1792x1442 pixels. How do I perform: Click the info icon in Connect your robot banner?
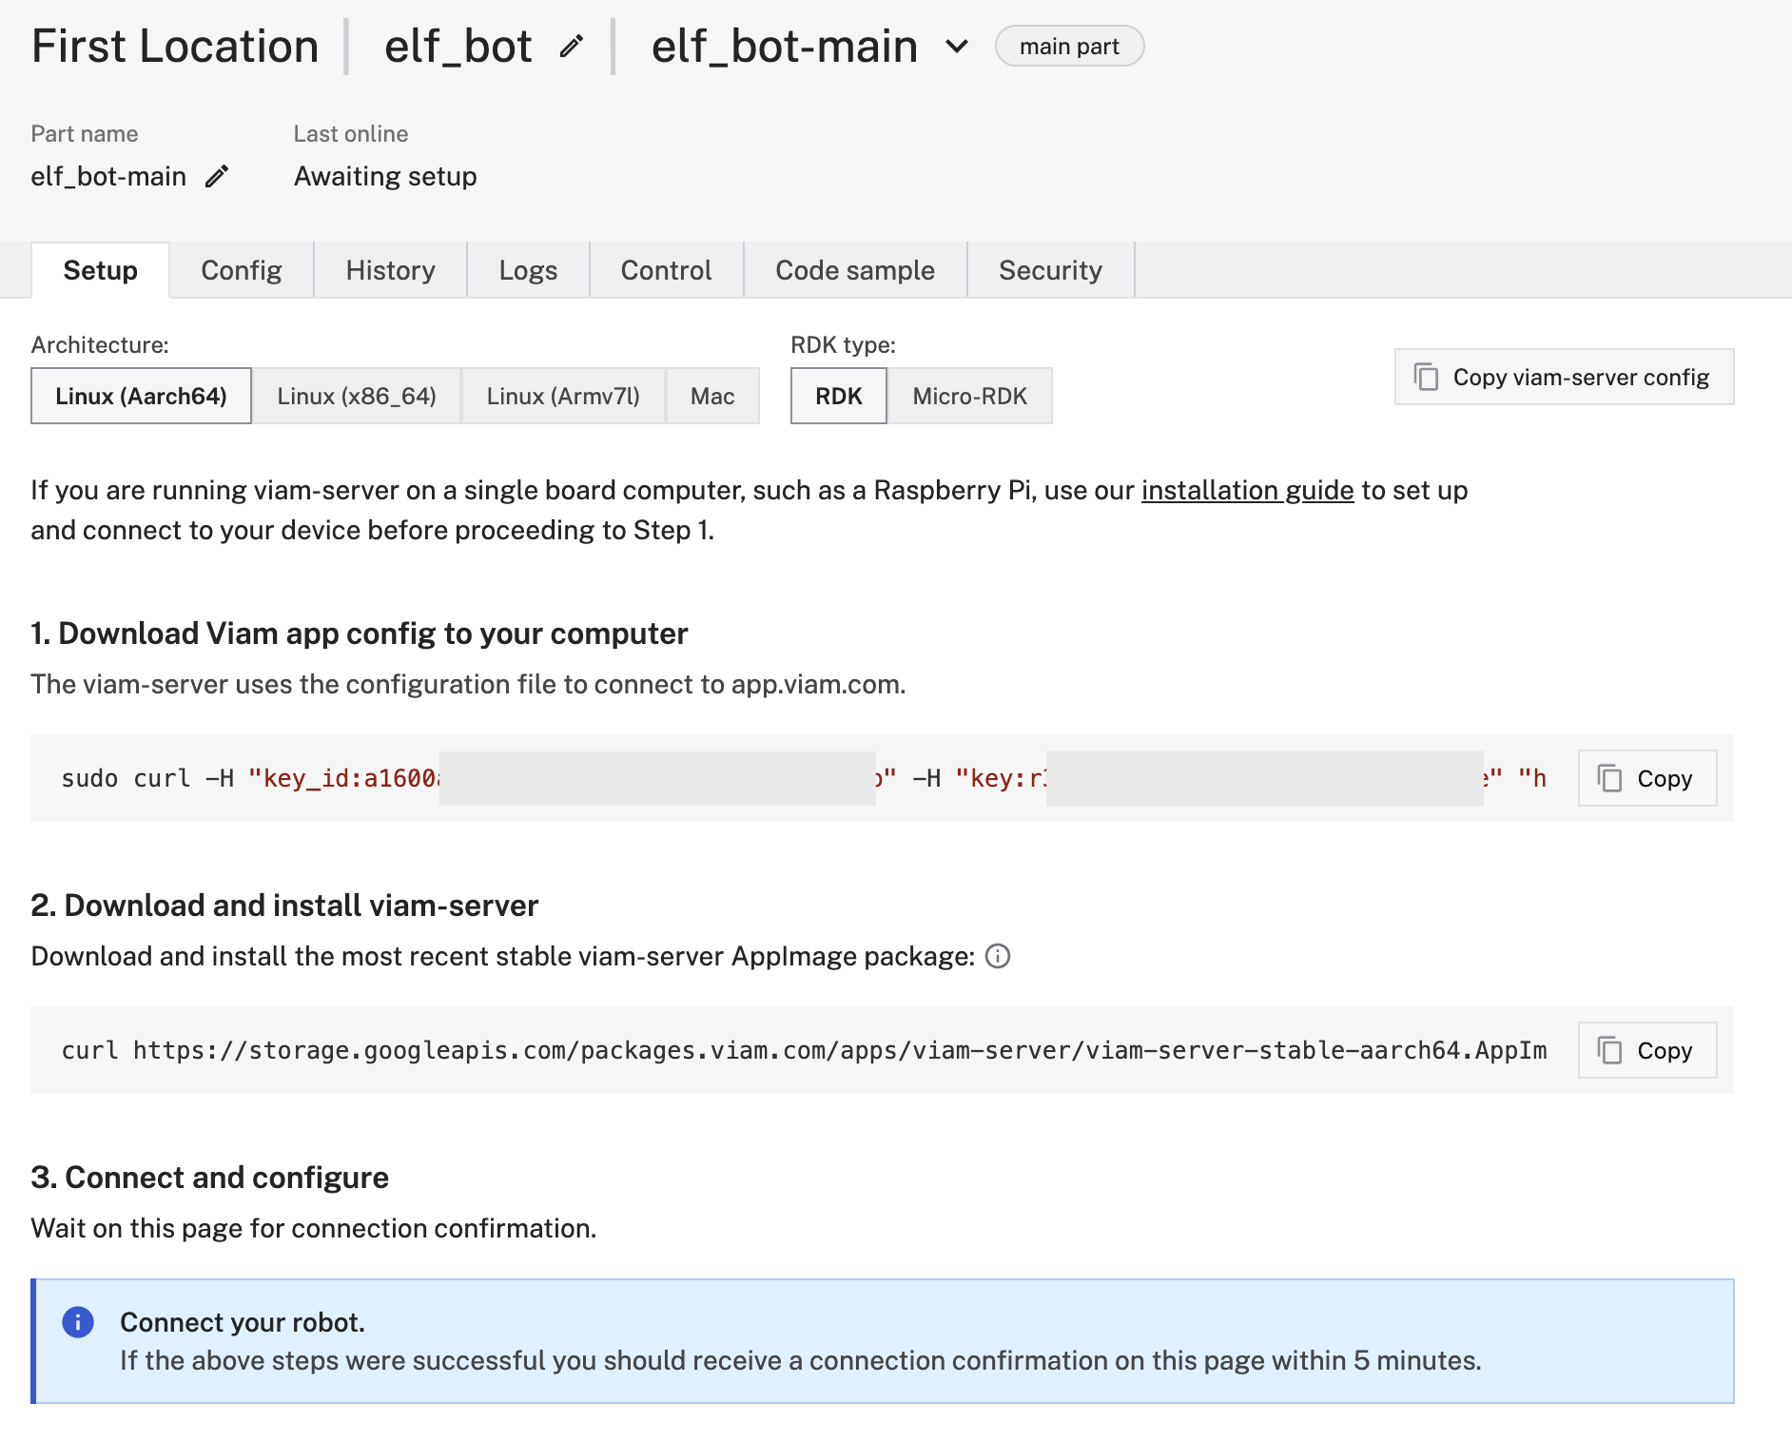click(x=78, y=1322)
